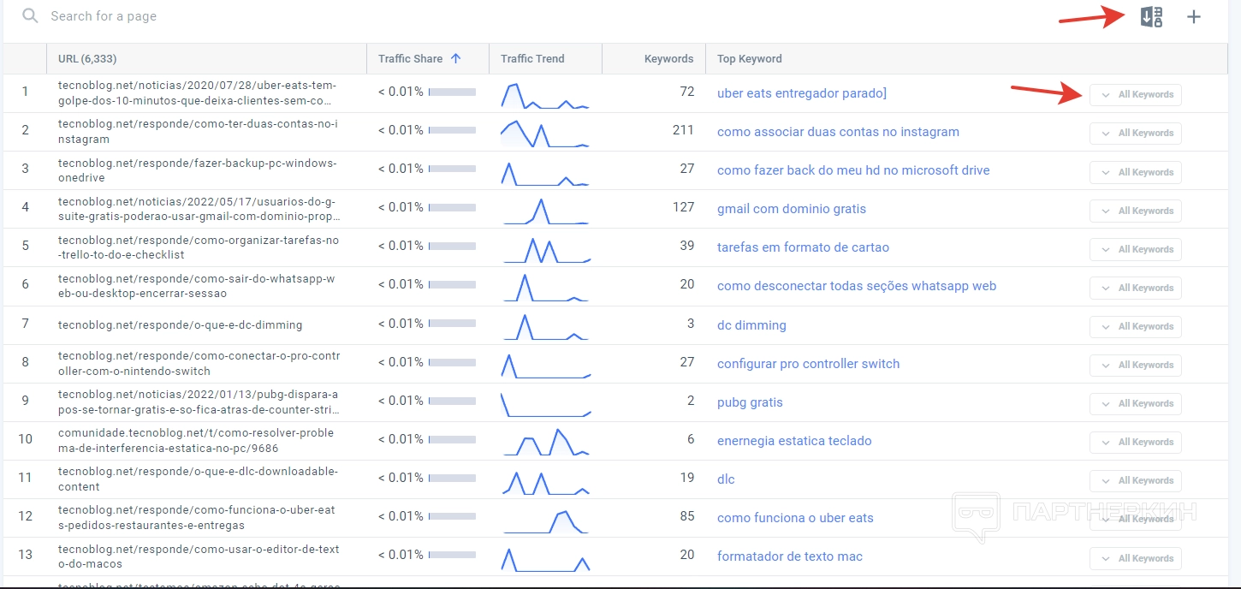Image resolution: width=1241 pixels, height=589 pixels.
Task: Open the 'configurar pro controller switch' keyword link
Action: [x=808, y=364]
